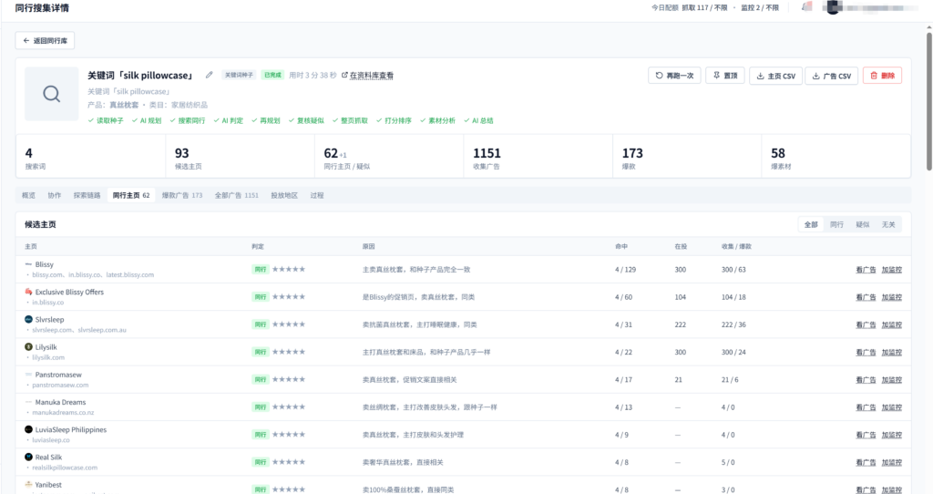The image size is (933, 494).
Task: Click the 读取种子 completed step
Action: [x=106, y=121]
